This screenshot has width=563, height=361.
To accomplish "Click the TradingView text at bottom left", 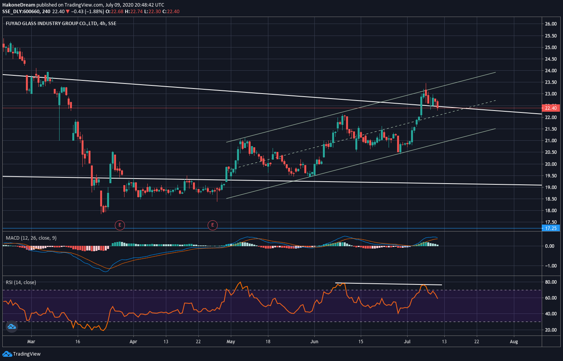I will click(x=27, y=354).
